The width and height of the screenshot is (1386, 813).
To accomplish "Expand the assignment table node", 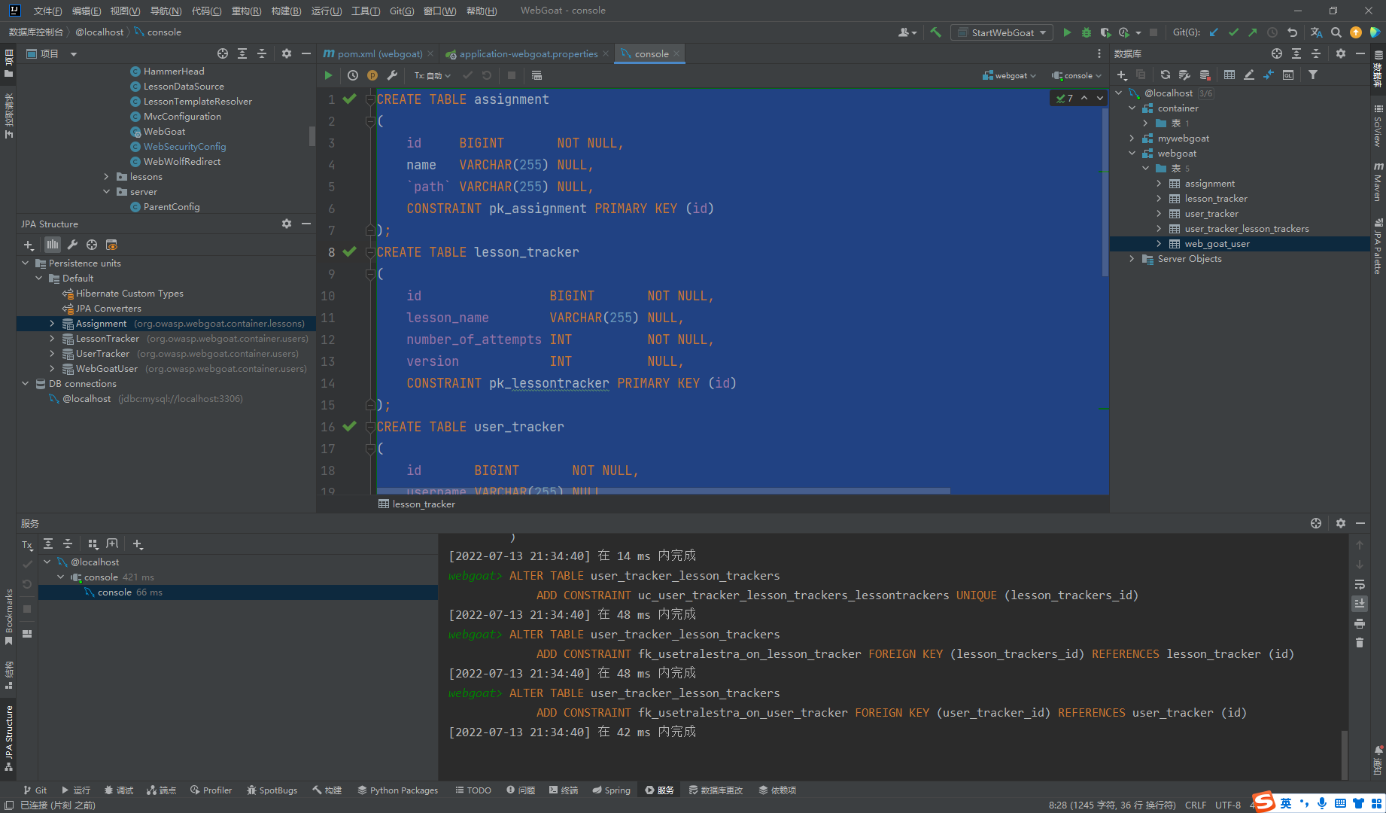I will click(1159, 184).
